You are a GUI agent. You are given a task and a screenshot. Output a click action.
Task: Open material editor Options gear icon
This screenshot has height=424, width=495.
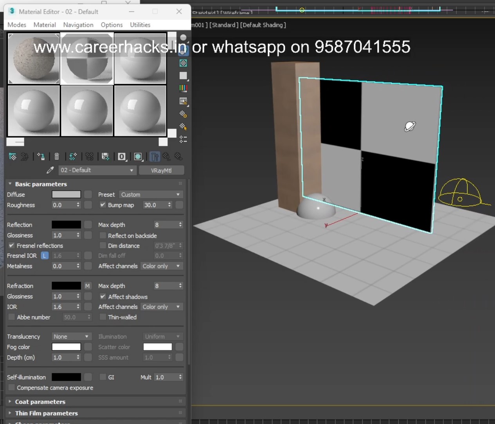(183, 114)
